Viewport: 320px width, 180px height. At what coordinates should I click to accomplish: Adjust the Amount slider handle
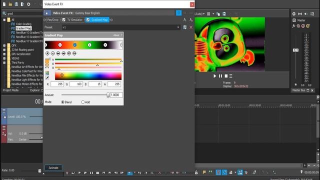pyautogui.click(x=108, y=95)
